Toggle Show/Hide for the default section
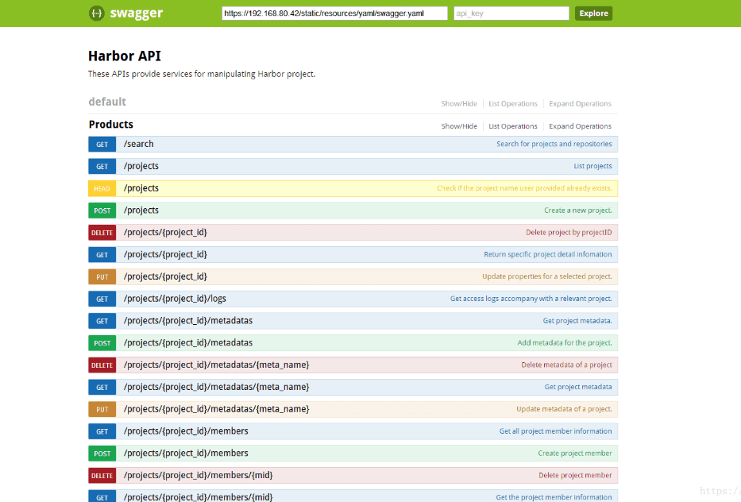Screen dimensions: 741x502 pos(459,103)
